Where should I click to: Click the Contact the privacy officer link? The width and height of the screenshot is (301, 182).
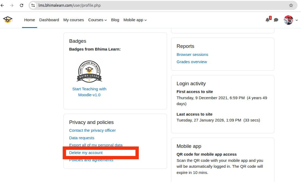92,130
